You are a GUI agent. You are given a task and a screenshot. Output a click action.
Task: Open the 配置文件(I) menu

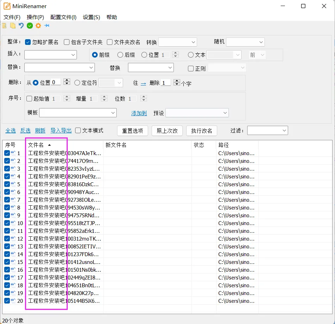click(63, 17)
